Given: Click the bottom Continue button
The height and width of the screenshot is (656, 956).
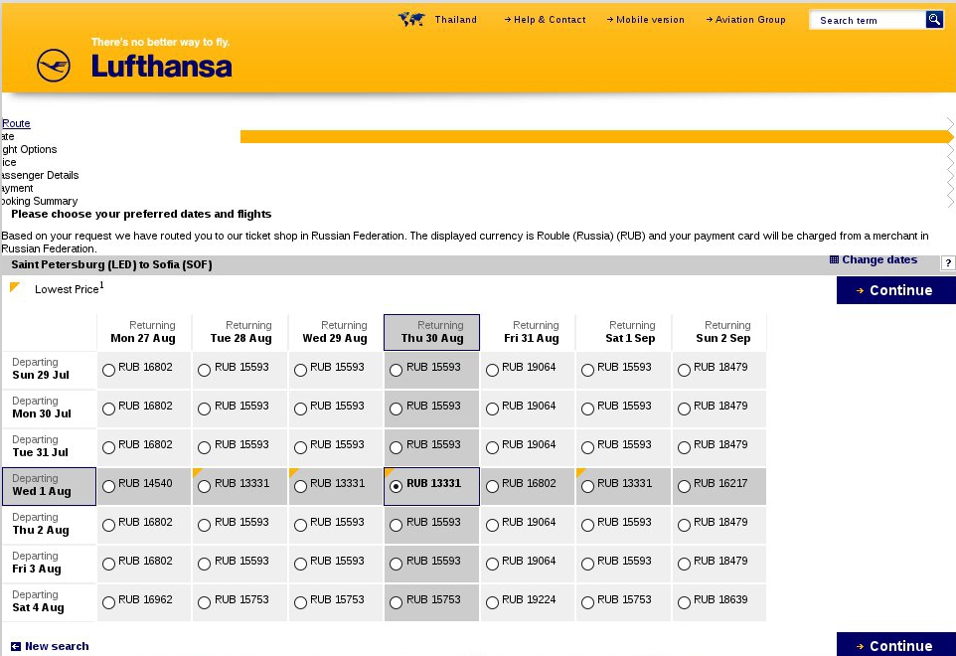Looking at the screenshot, I should [x=895, y=645].
